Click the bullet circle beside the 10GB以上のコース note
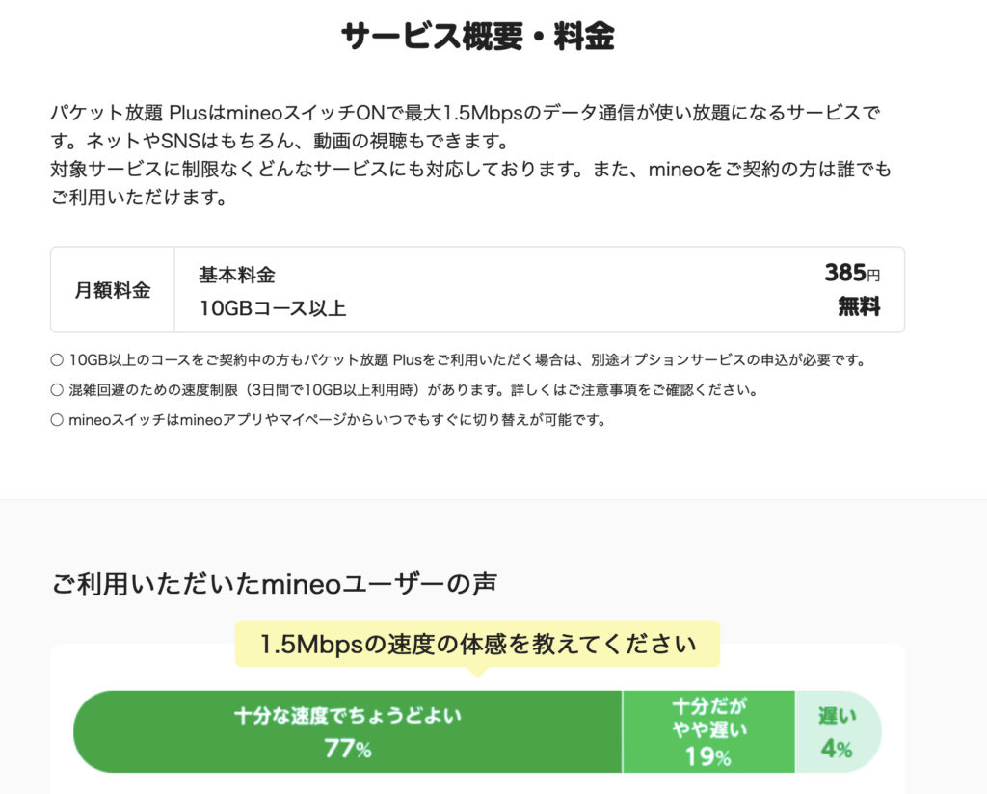The image size is (987, 794). (57, 360)
